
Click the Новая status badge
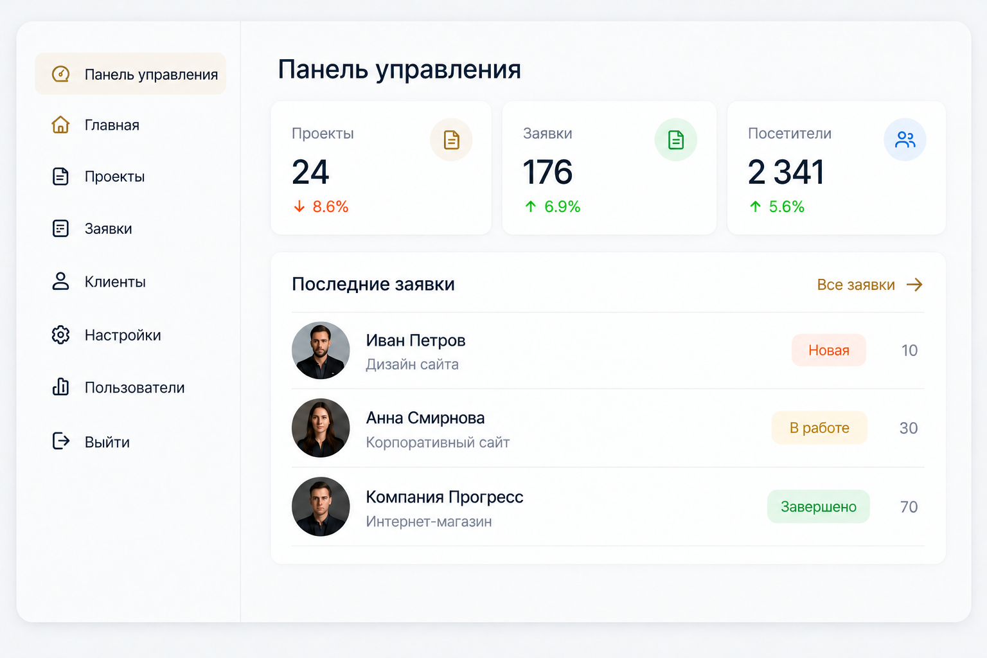point(829,350)
